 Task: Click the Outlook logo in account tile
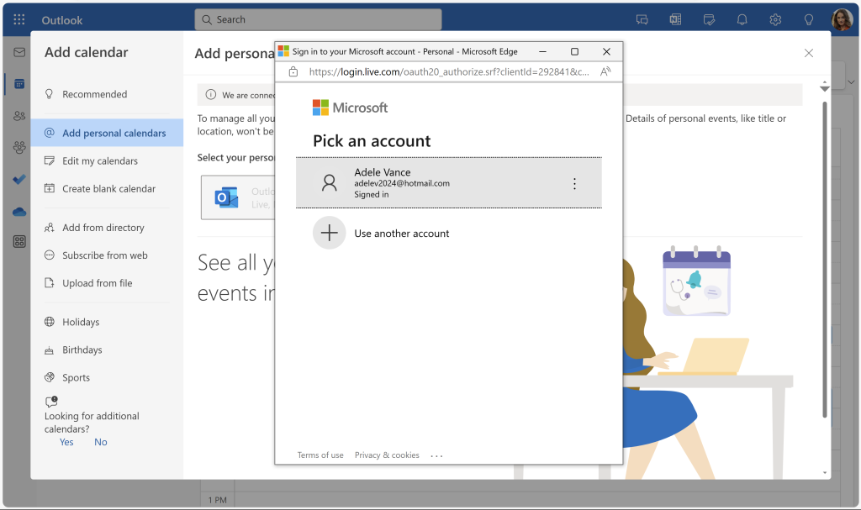click(226, 197)
